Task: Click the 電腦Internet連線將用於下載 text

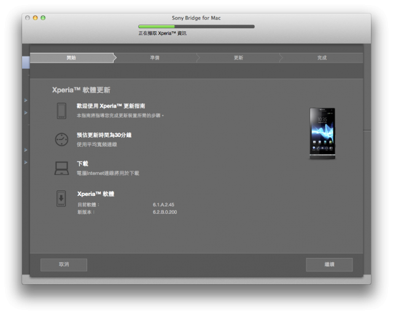Action: (108, 173)
